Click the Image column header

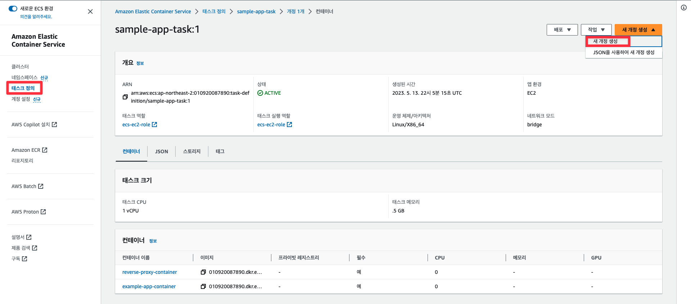click(207, 258)
